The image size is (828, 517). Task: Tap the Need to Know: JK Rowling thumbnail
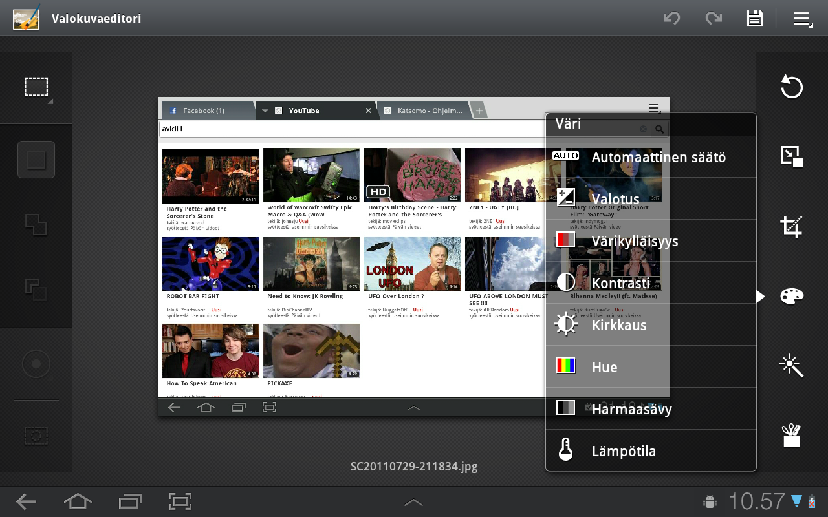(x=311, y=264)
